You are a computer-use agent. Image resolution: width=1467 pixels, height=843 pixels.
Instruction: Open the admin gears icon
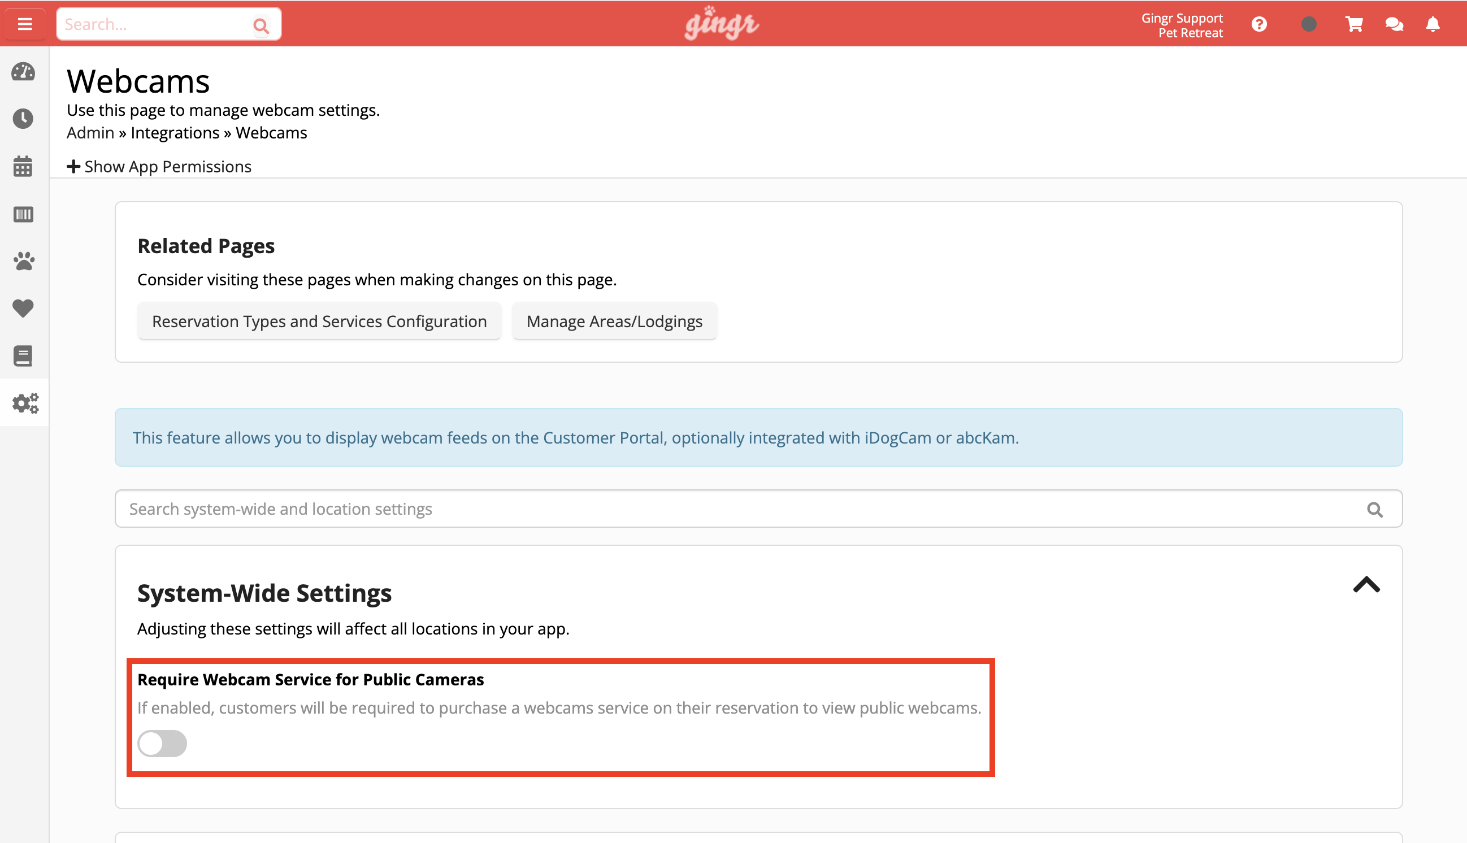25,403
